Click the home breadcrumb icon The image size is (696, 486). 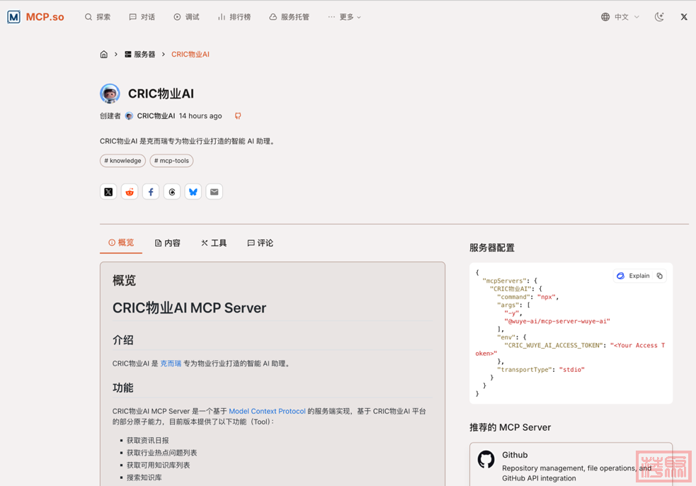104,55
